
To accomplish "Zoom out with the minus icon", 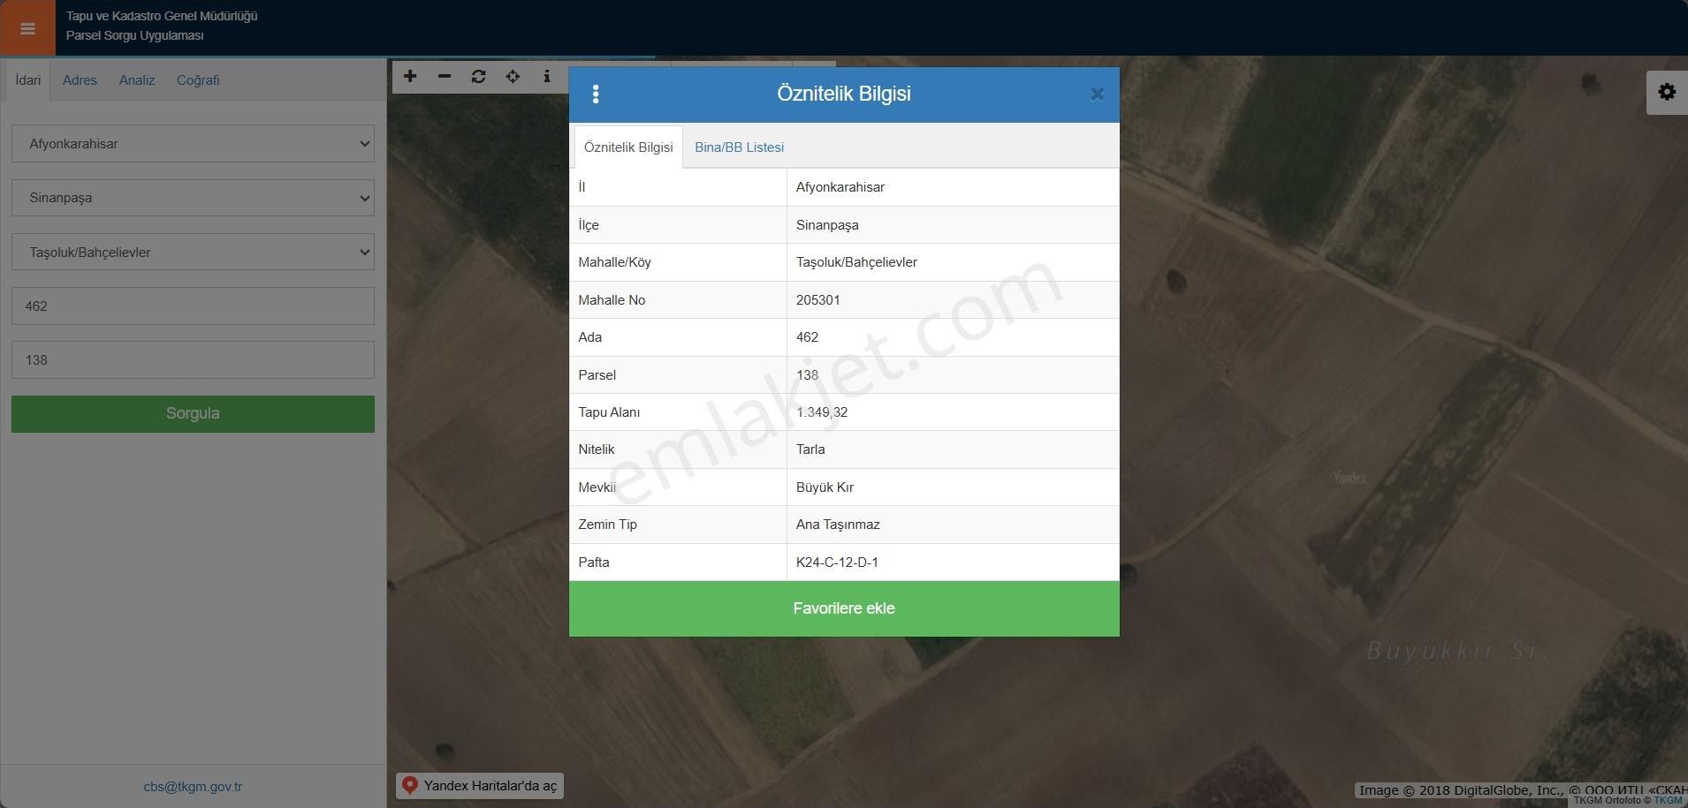I will pos(445,77).
